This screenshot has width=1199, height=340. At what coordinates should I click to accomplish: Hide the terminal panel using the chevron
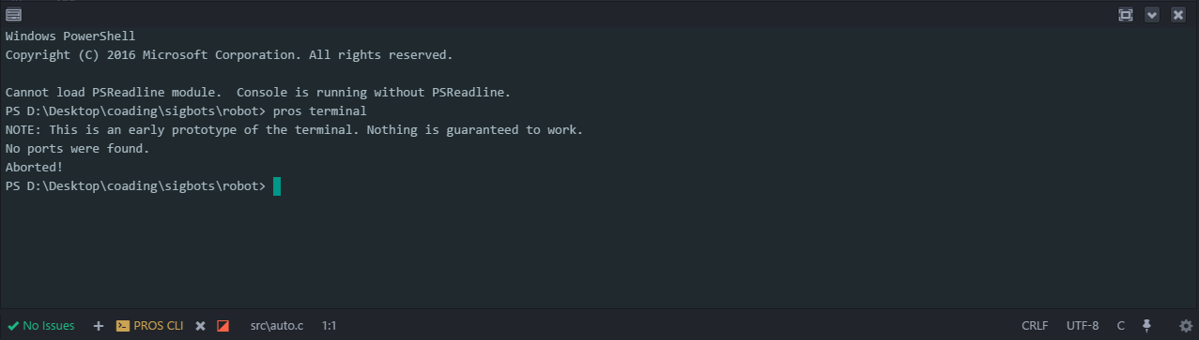click(x=1152, y=14)
